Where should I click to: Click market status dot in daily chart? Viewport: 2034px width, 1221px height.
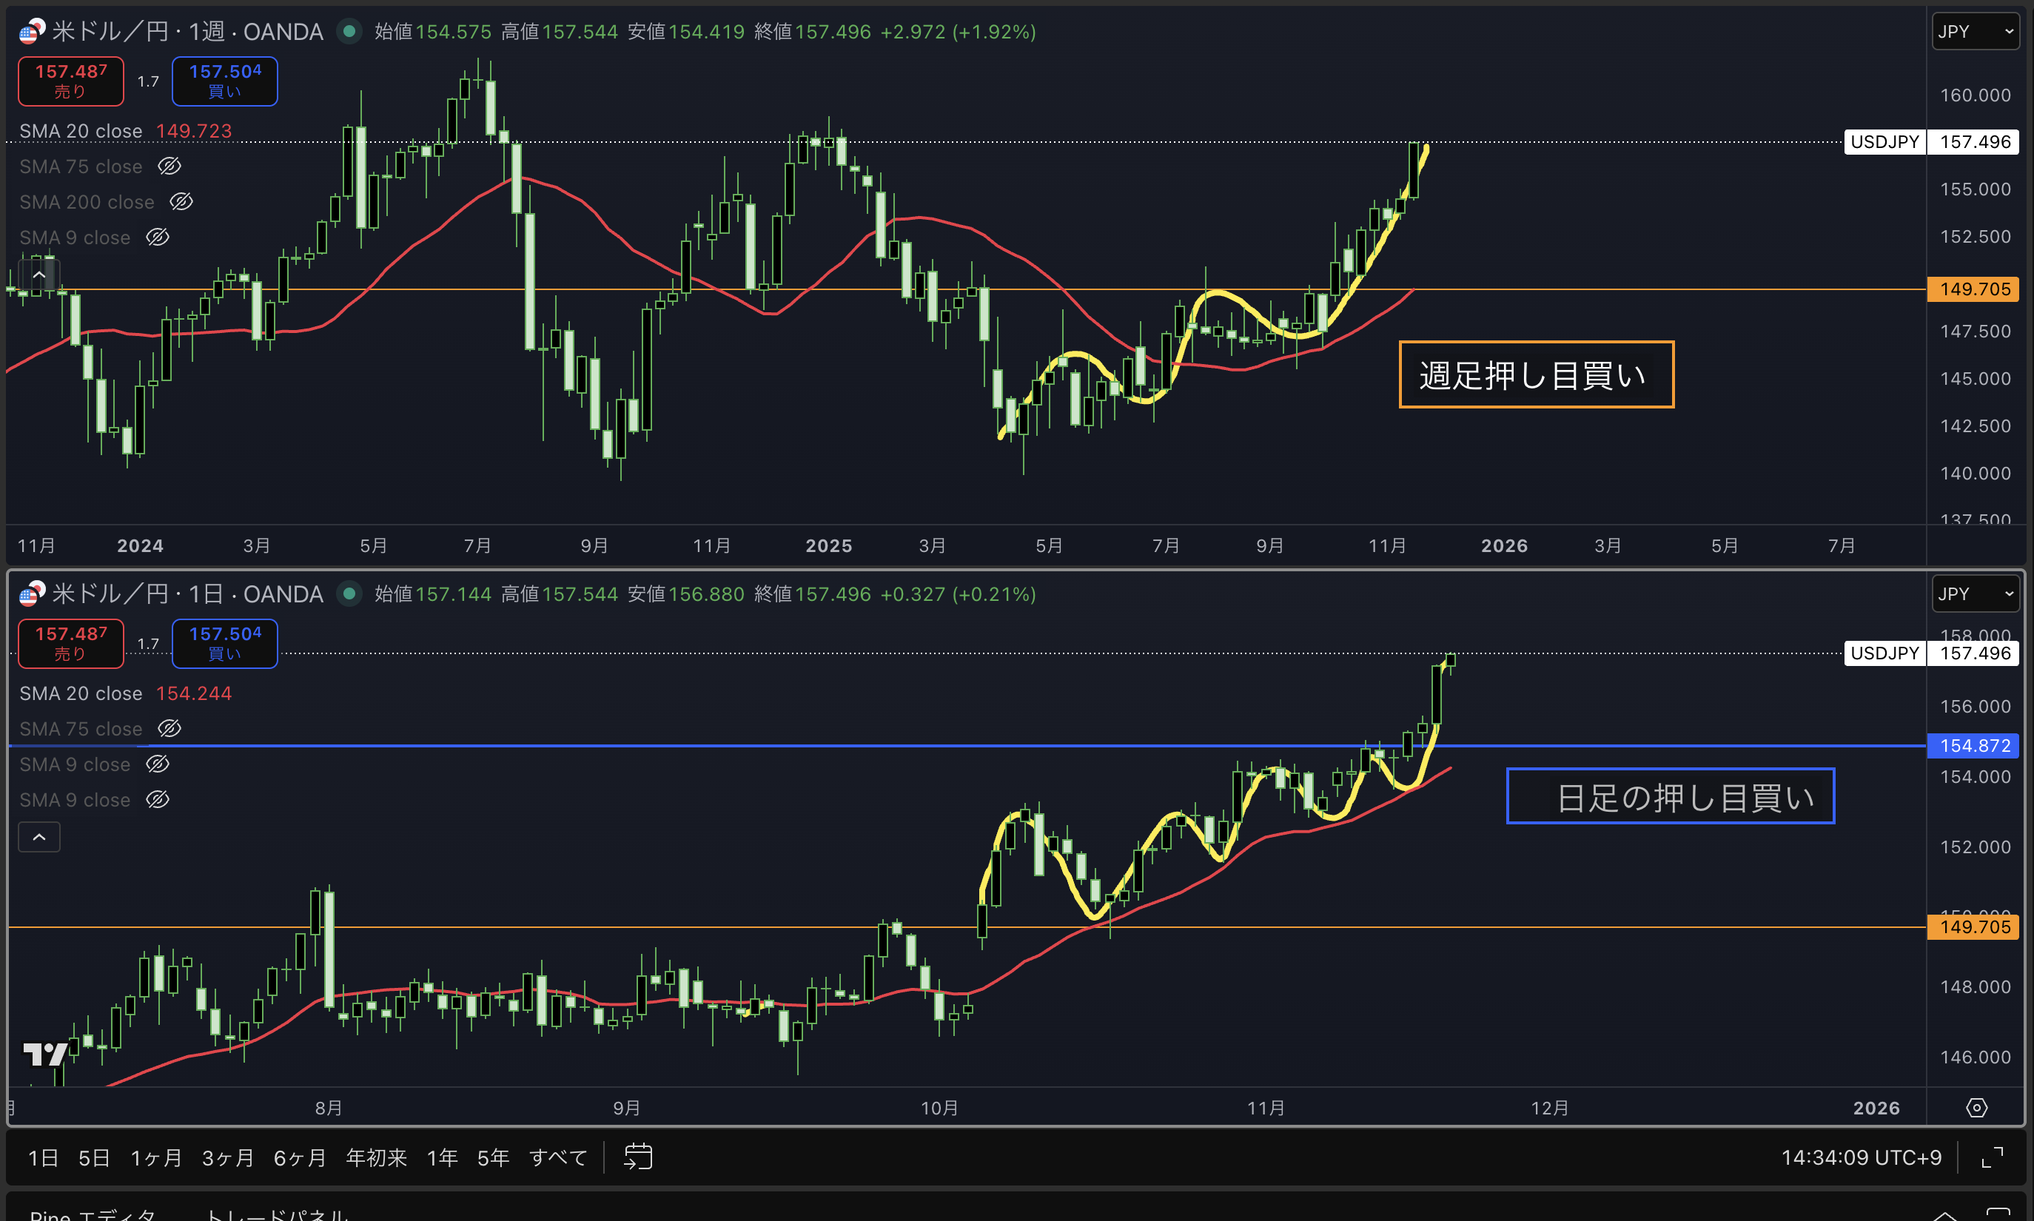[x=349, y=593]
